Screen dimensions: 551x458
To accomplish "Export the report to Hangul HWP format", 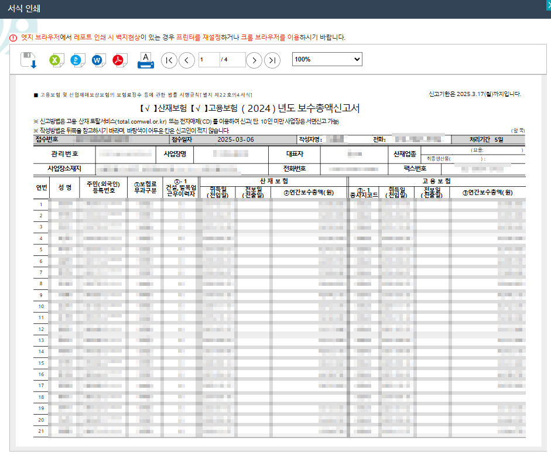I will (77, 60).
